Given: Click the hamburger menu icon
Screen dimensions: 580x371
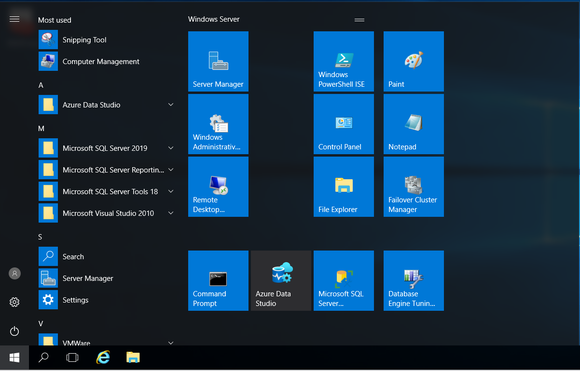Looking at the screenshot, I should click(x=14, y=19).
